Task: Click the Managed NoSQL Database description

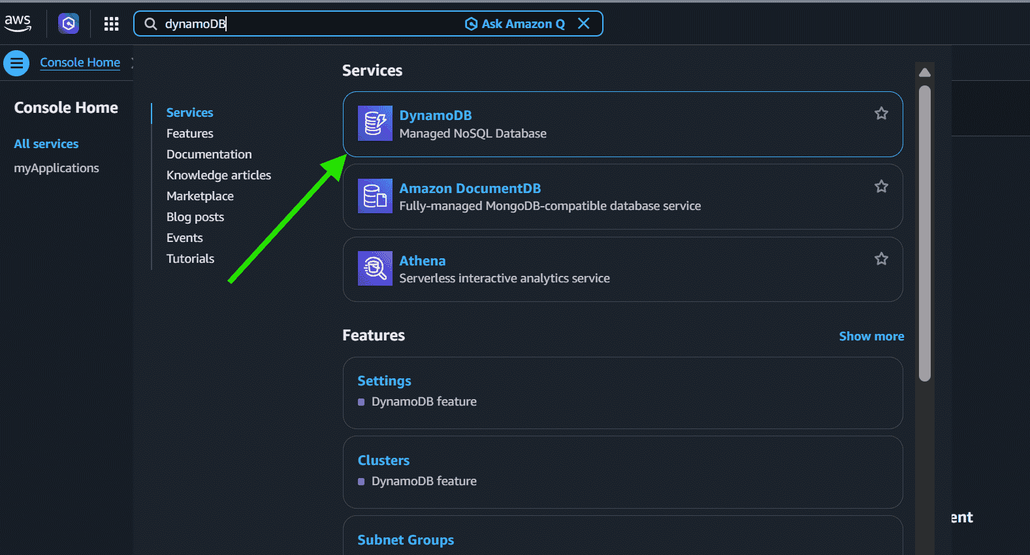Action: point(473,134)
